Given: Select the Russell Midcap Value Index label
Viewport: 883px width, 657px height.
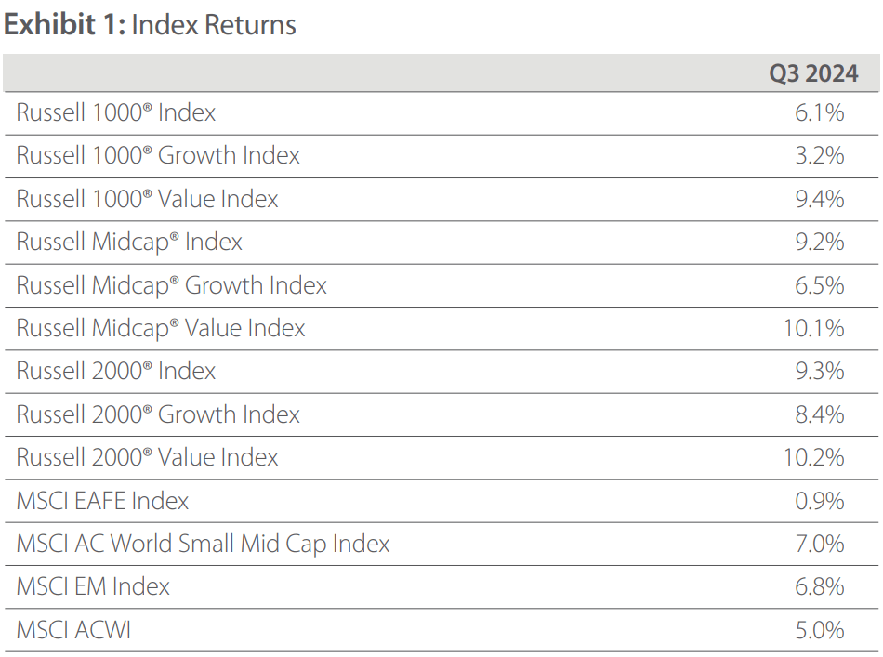Looking at the screenshot, I should pyautogui.click(x=161, y=328).
